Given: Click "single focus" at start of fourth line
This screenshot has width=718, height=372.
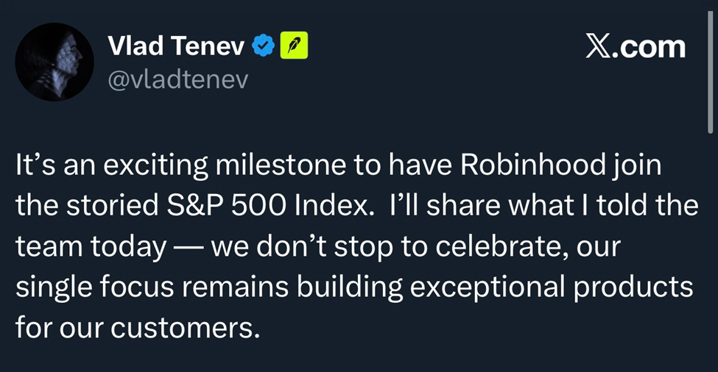Looking at the screenshot, I should 95,288.
